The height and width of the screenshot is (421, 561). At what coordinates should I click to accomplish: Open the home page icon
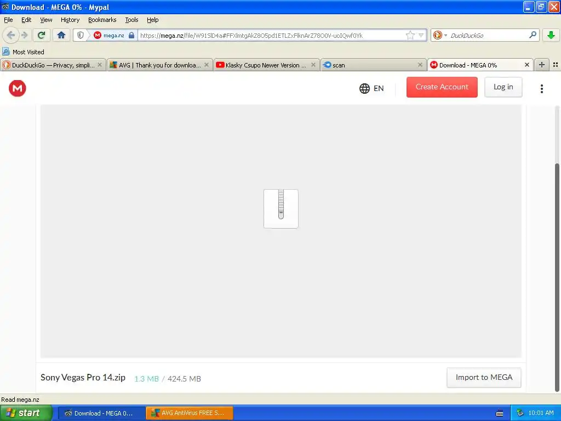pyautogui.click(x=61, y=35)
